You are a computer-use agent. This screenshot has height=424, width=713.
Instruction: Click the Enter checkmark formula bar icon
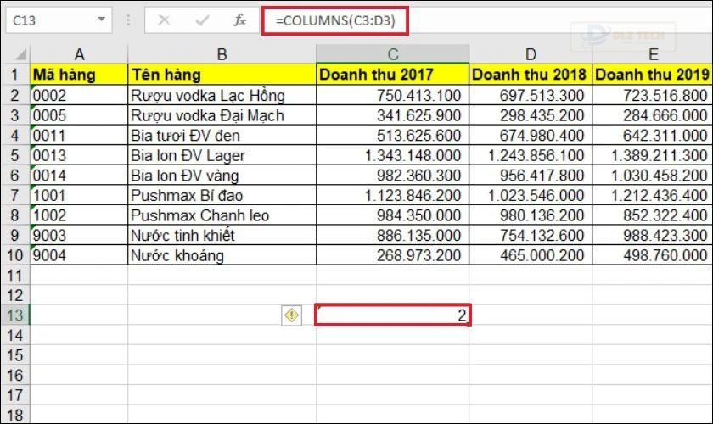pyautogui.click(x=202, y=20)
